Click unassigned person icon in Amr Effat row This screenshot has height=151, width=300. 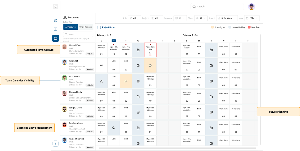(150, 65)
